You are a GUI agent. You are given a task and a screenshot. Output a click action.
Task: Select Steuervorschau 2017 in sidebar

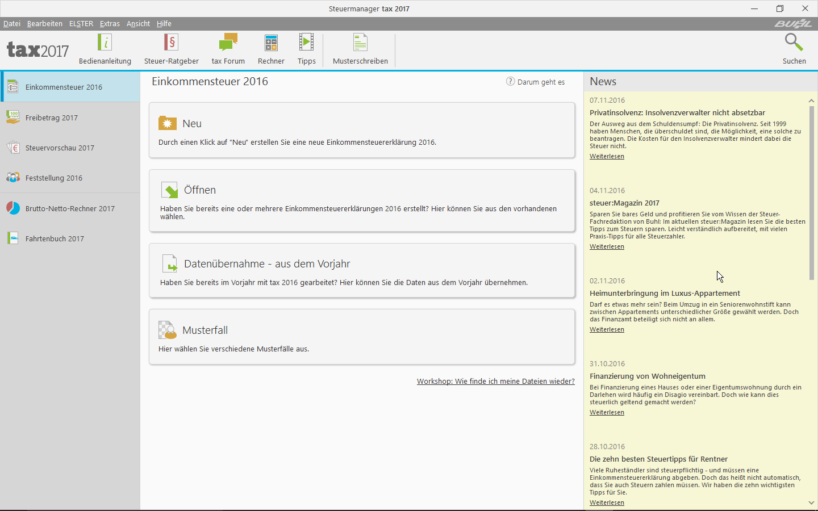click(70, 148)
